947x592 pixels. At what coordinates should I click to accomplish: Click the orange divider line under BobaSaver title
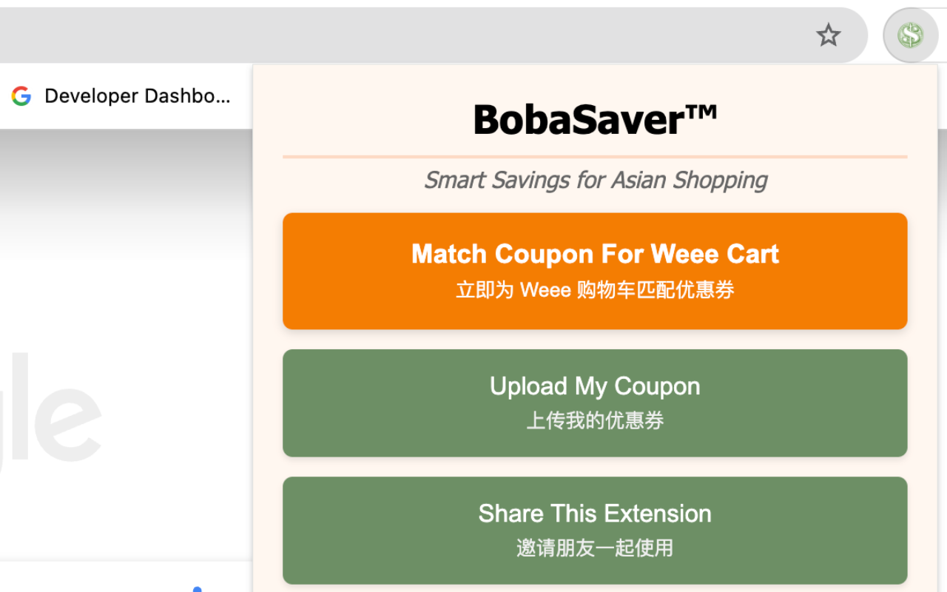595,157
